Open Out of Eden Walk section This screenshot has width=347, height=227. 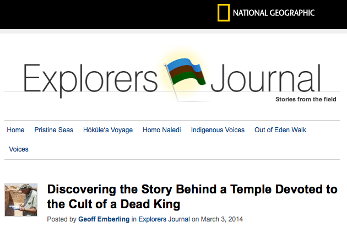[280, 130]
